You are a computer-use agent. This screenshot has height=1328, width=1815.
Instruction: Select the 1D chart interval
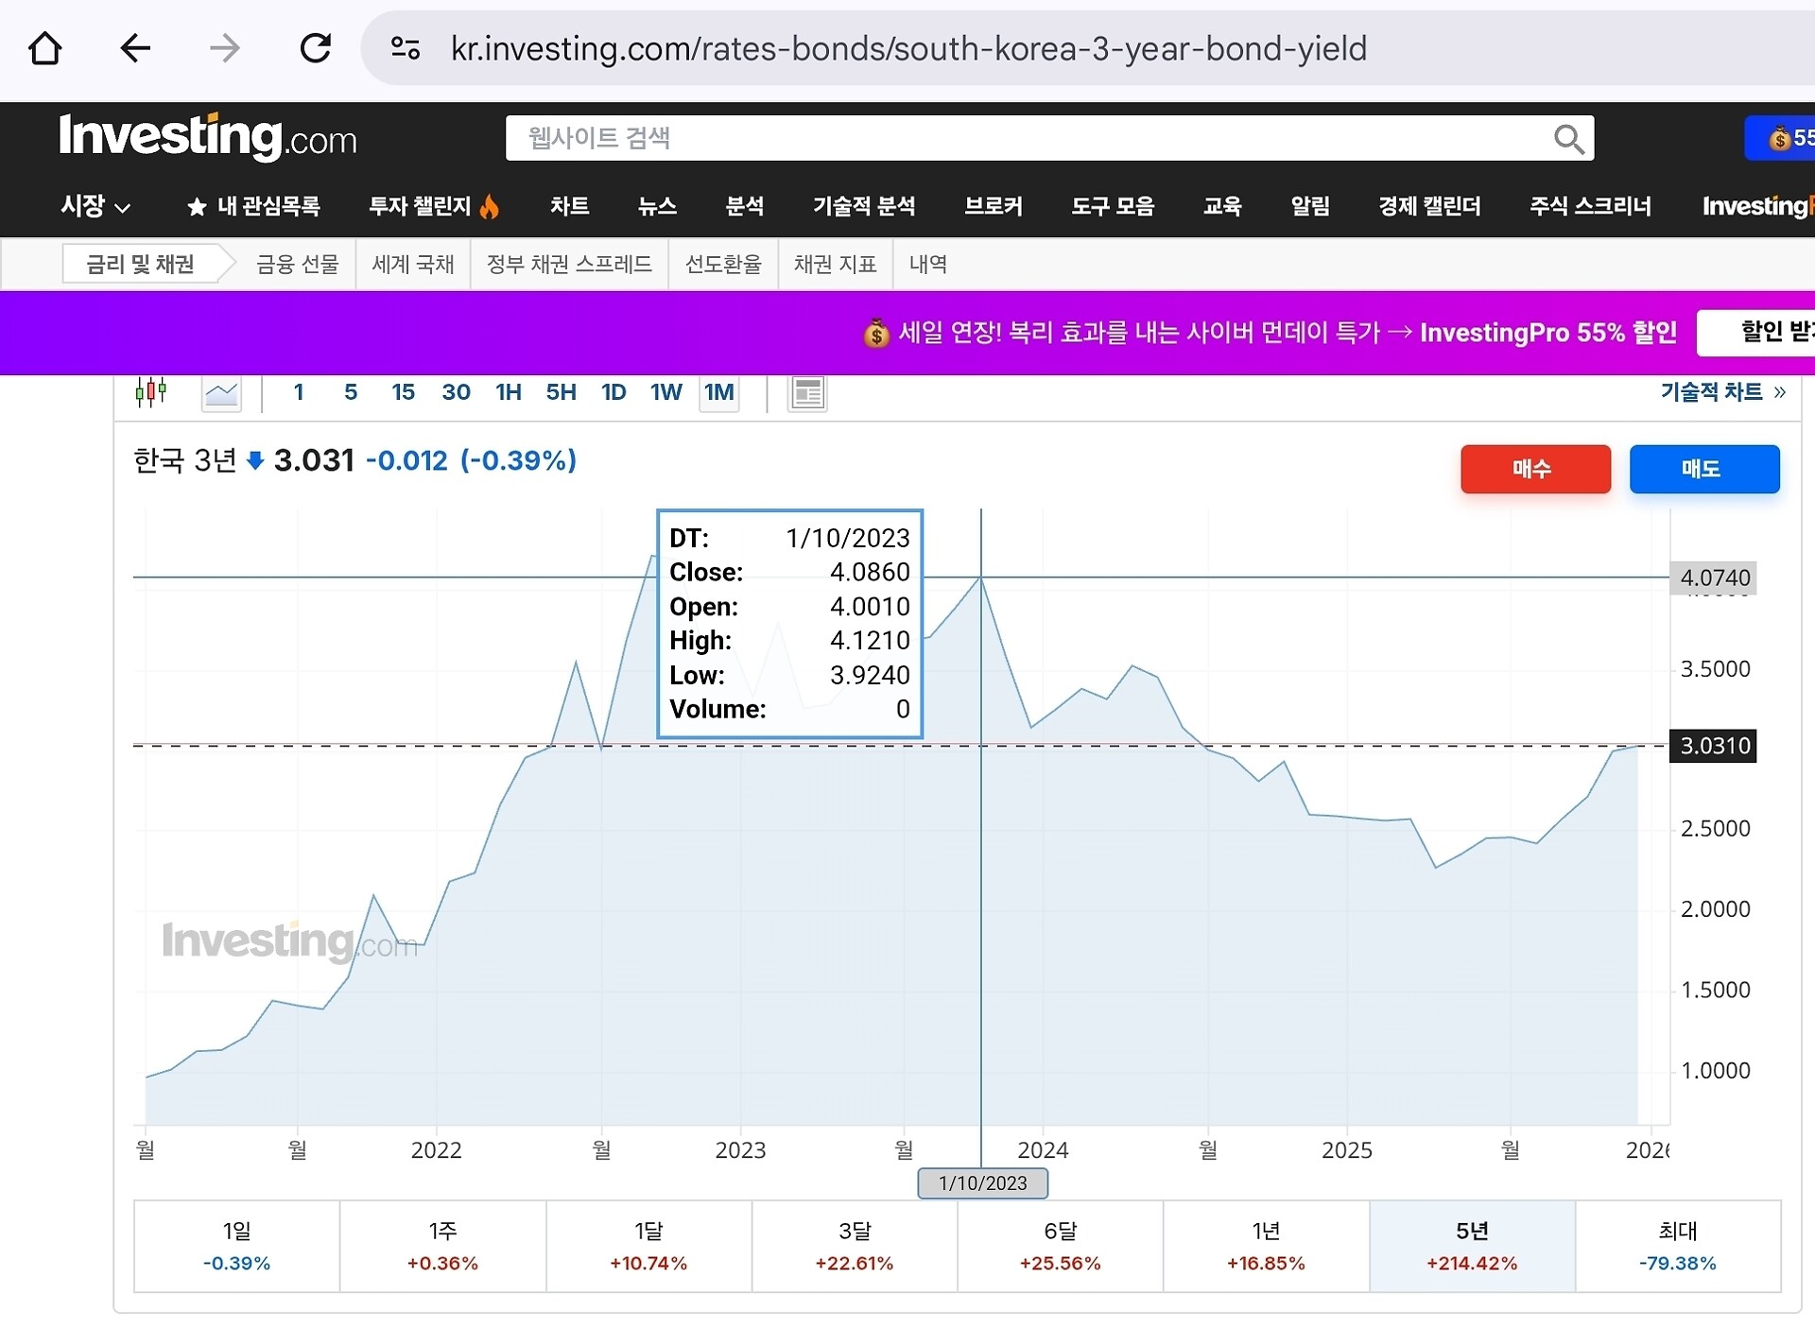pos(614,392)
